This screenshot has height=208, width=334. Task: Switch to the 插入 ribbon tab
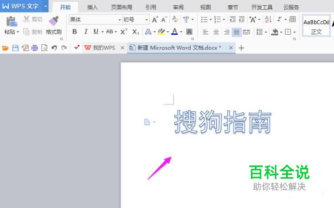[x=93, y=7]
